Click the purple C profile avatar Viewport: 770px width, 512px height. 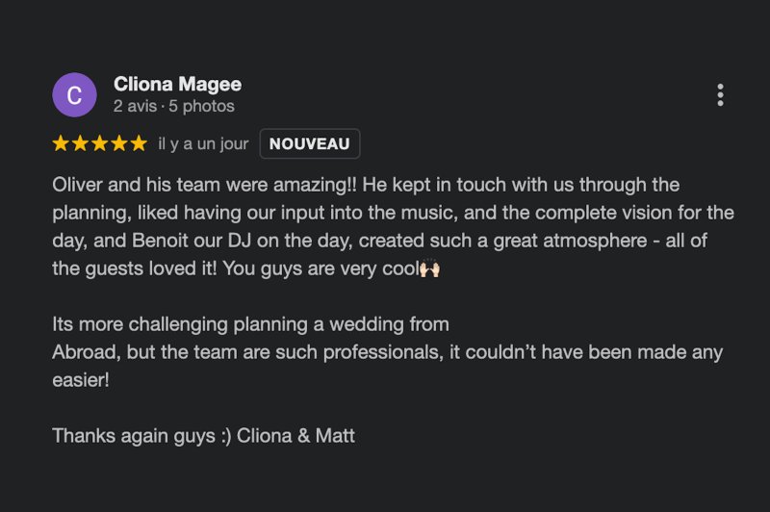click(74, 94)
